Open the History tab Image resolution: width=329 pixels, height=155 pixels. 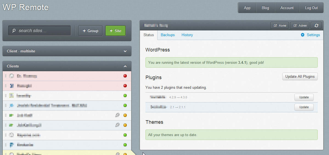coord(187,35)
